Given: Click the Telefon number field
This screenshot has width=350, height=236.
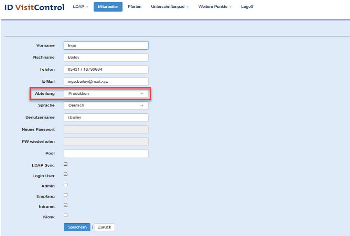Looking at the screenshot, I should coord(106,69).
